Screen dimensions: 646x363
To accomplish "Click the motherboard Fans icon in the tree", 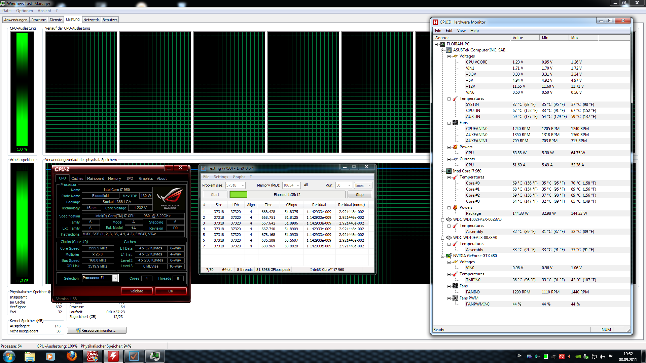I will pos(455,123).
